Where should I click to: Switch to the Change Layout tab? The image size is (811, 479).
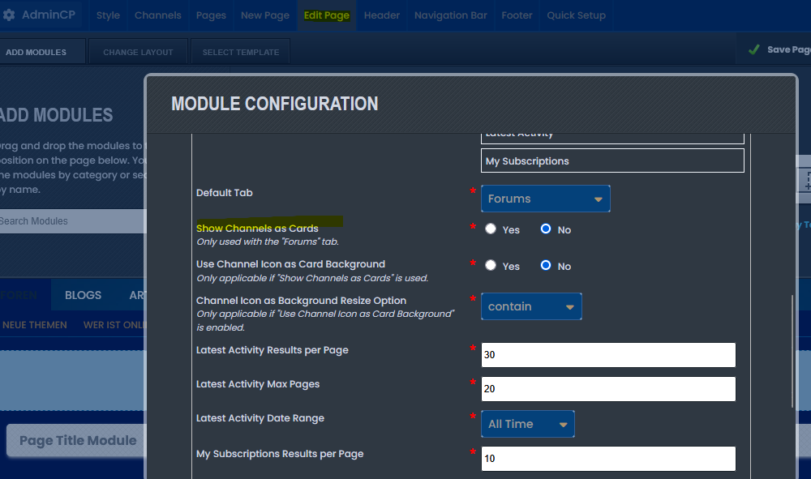click(x=138, y=52)
